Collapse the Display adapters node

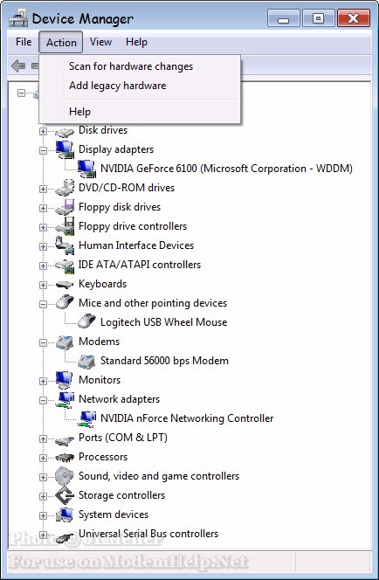44,150
